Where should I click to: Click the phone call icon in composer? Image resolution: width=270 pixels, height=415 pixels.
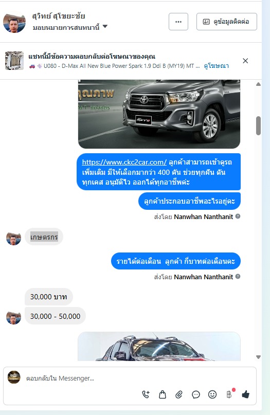146,394
